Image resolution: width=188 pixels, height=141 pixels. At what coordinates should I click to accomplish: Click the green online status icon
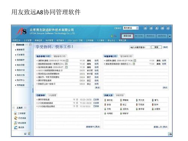112,36
